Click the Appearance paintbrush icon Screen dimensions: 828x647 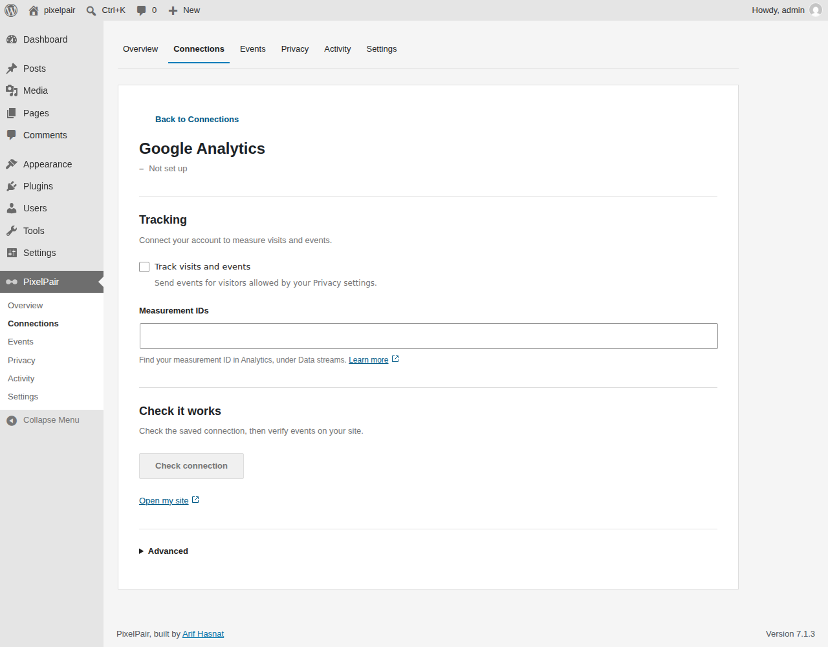pyautogui.click(x=12, y=164)
